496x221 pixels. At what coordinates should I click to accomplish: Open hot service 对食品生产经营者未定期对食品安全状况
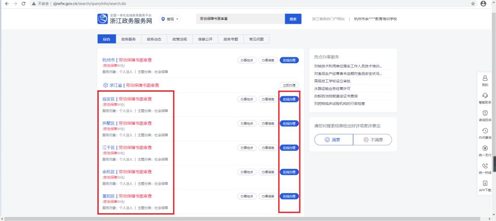click(348, 73)
